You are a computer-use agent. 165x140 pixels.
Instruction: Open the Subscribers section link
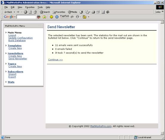coord(15,71)
